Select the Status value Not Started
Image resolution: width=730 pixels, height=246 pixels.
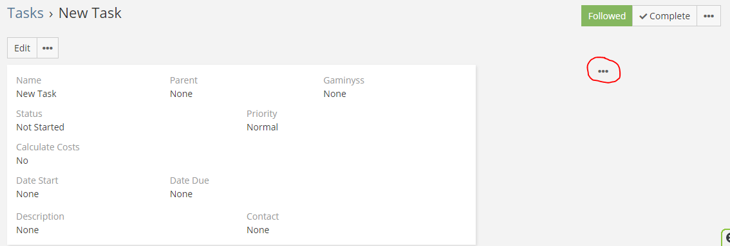(x=40, y=127)
